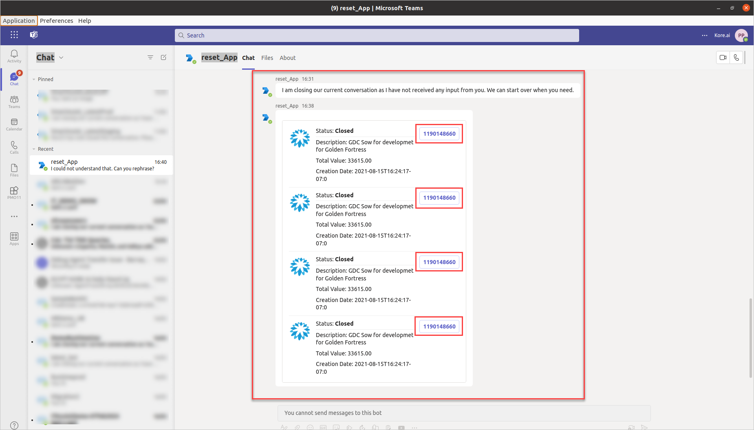Open the Files icon in sidebar
Screen dimensions: 754x430
coord(14,170)
